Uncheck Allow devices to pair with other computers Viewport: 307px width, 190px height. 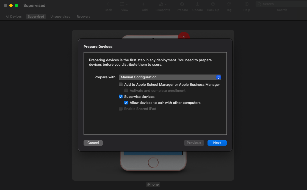tap(126, 103)
